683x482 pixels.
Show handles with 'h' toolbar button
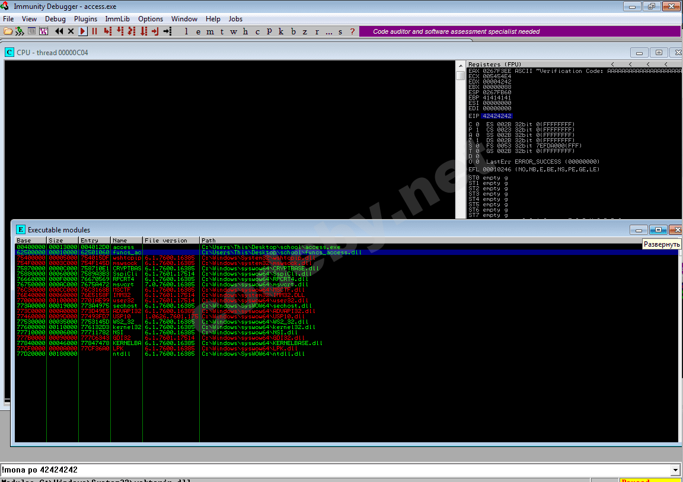(245, 31)
